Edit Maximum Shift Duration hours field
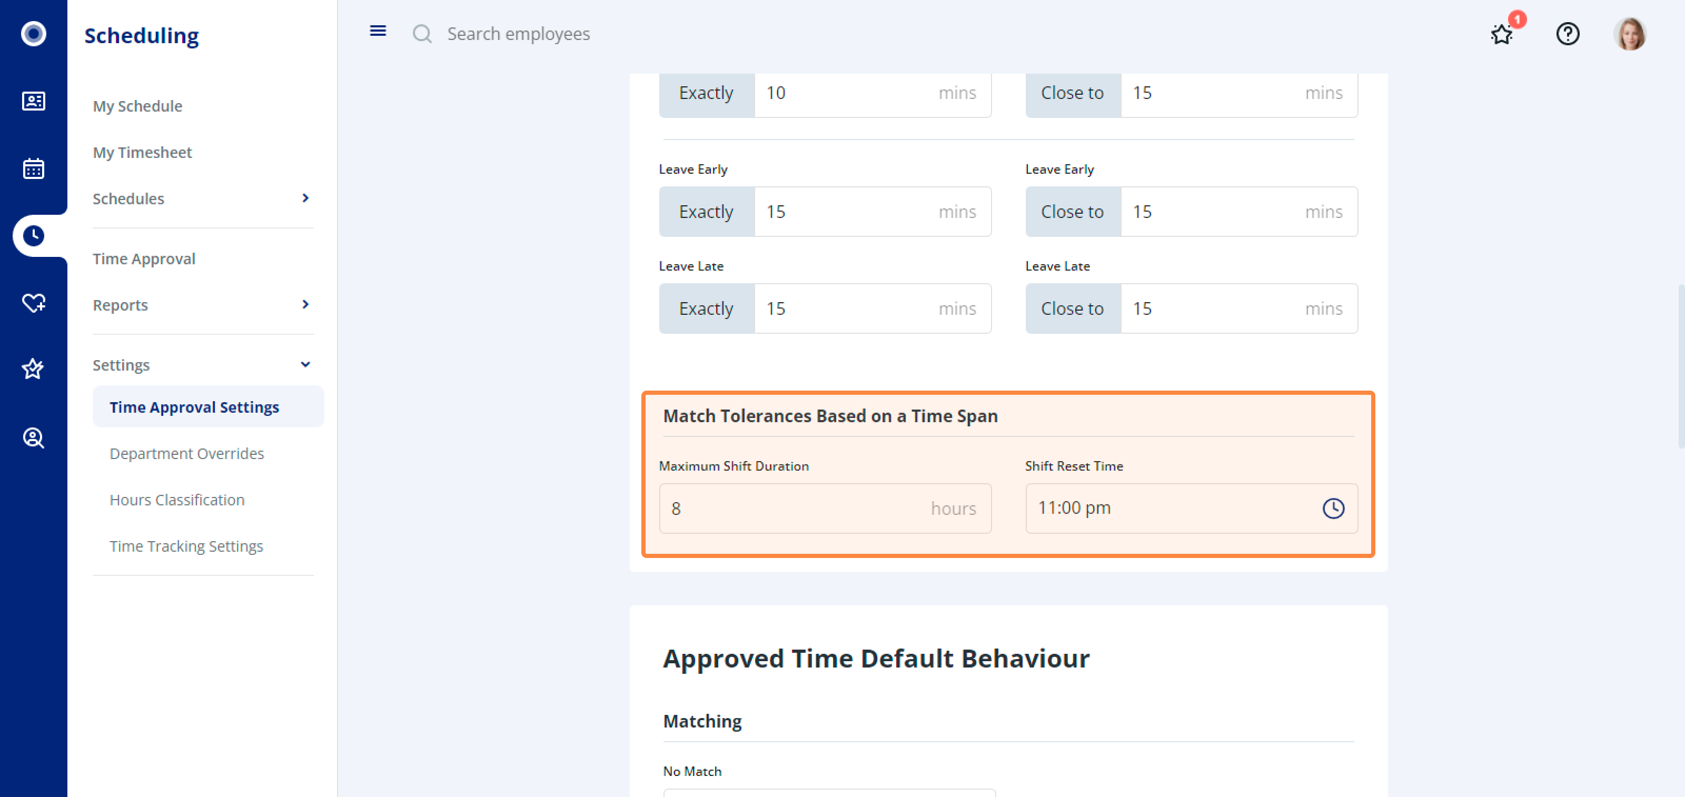The height and width of the screenshot is (797, 1685). click(x=825, y=509)
